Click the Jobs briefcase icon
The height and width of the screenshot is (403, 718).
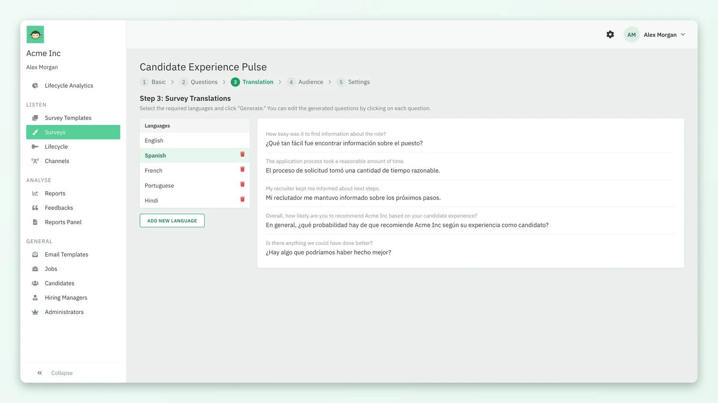(x=35, y=269)
